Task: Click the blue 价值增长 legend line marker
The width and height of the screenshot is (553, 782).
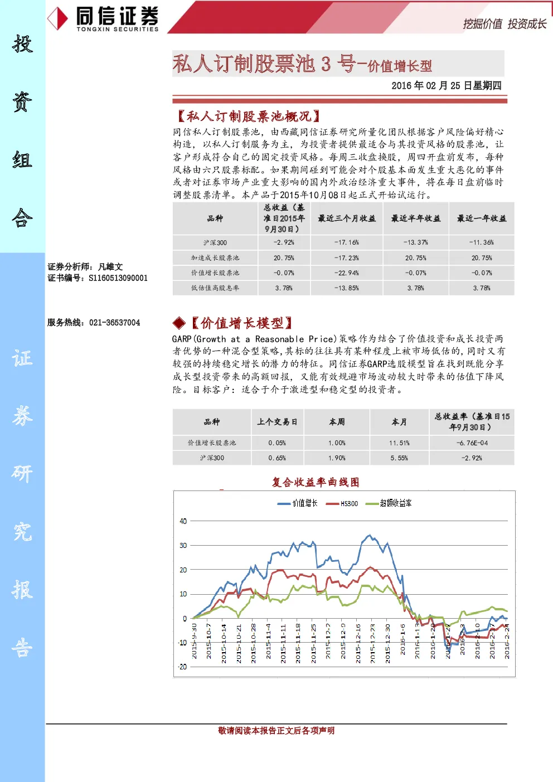Action: [284, 503]
